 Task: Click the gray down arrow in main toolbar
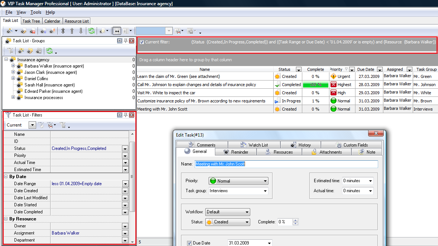tap(81, 31)
